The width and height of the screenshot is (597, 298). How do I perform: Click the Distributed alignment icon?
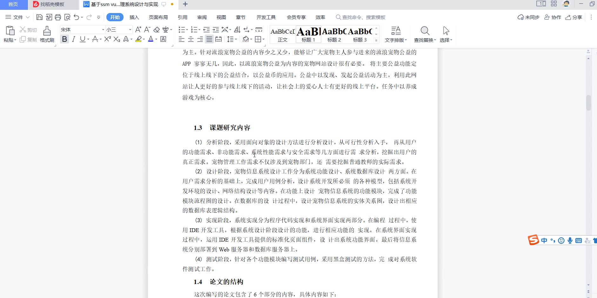[x=218, y=39]
